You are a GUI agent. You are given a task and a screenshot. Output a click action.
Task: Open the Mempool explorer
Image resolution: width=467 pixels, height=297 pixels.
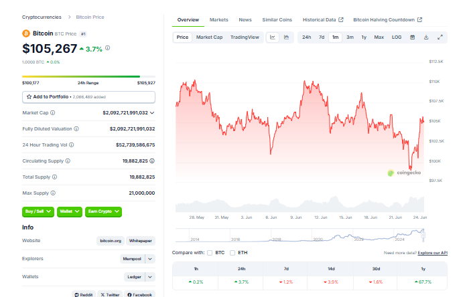[132, 259]
